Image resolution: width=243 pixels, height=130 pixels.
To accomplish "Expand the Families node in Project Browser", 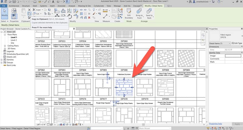I will click(2, 59).
